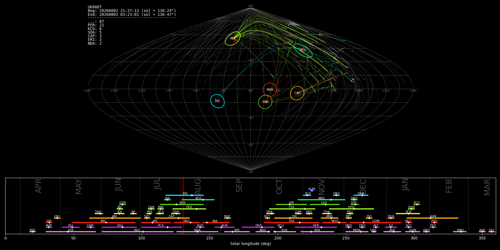Select the STA shower bar
The height and width of the screenshot is (250, 500).
click(291, 222)
